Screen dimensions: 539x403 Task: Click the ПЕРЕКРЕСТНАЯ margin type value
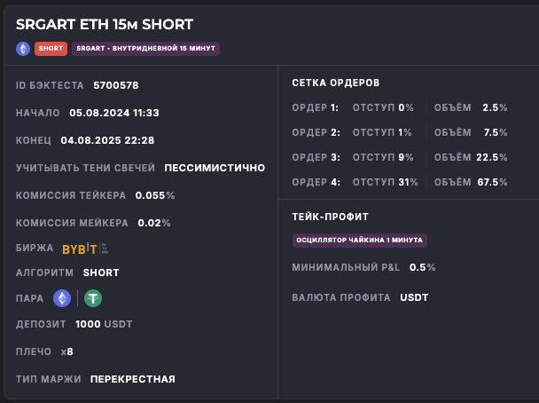[132, 379]
